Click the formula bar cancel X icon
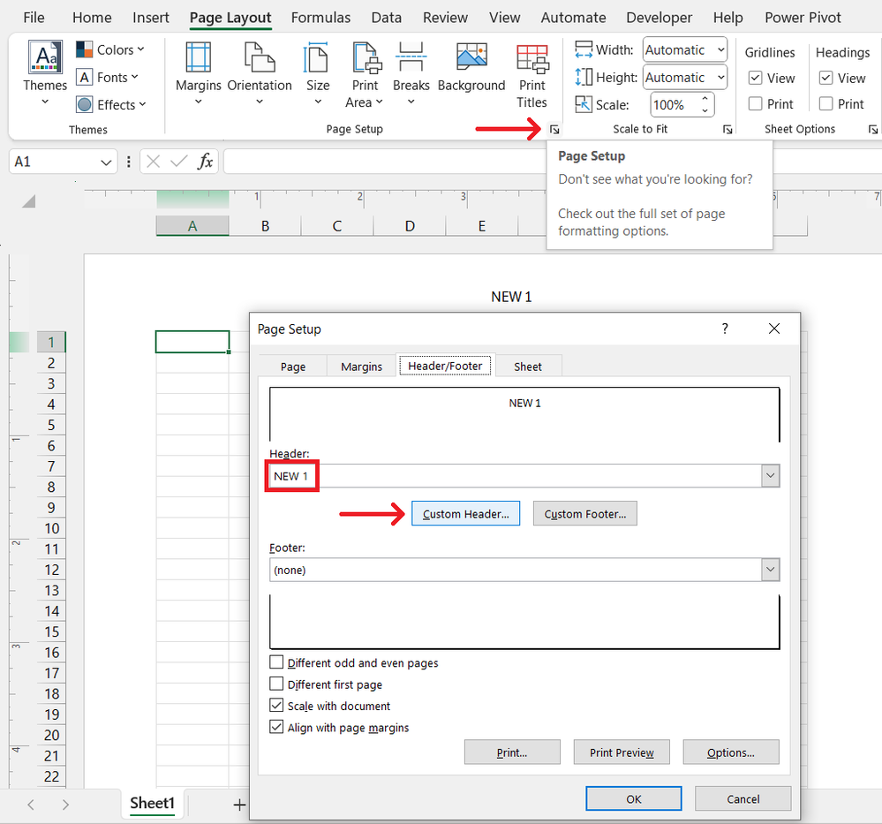 pyautogui.click(x=153, y=163)
